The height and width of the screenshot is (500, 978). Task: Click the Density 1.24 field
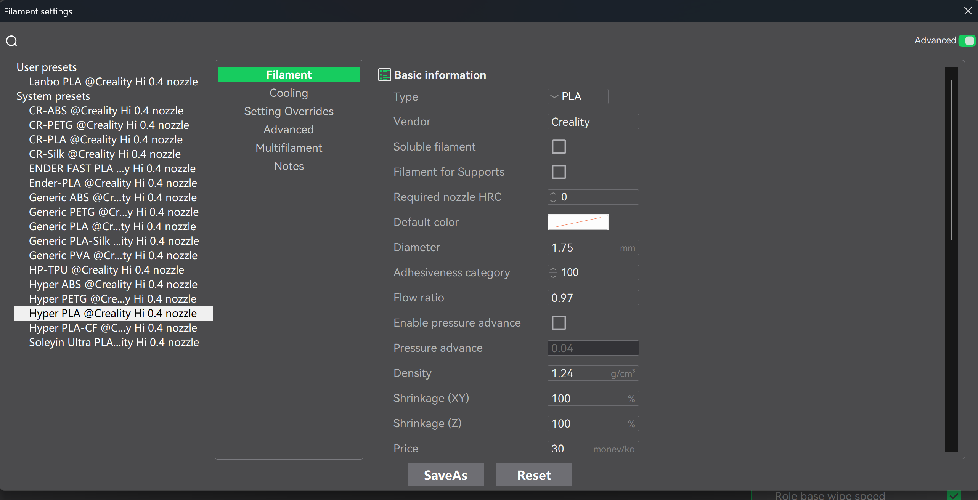(593, 373)
